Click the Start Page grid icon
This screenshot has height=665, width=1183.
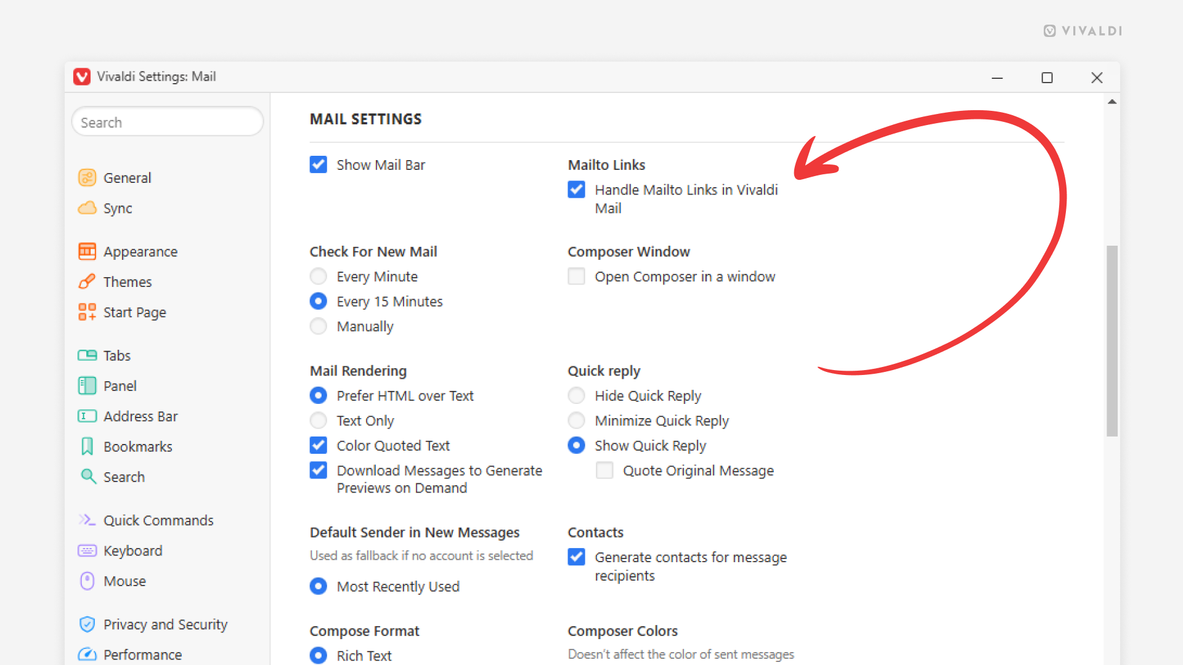87,312
